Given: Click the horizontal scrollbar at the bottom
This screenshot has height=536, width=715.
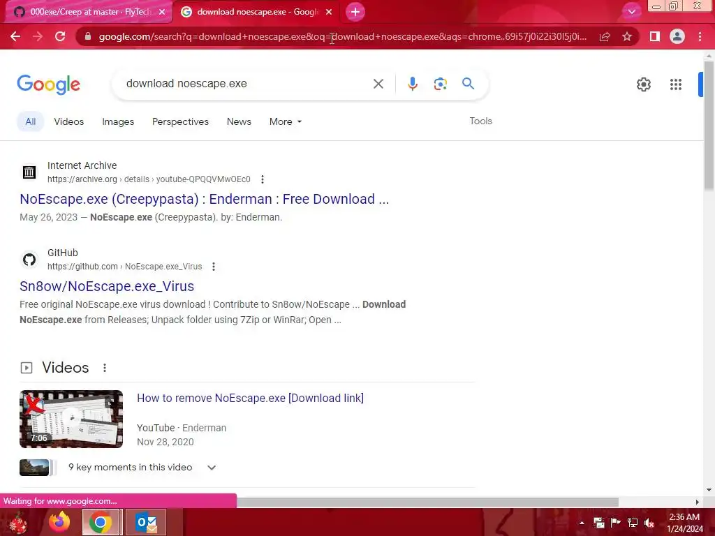Looking at the screenshot, I should (427, 502).
